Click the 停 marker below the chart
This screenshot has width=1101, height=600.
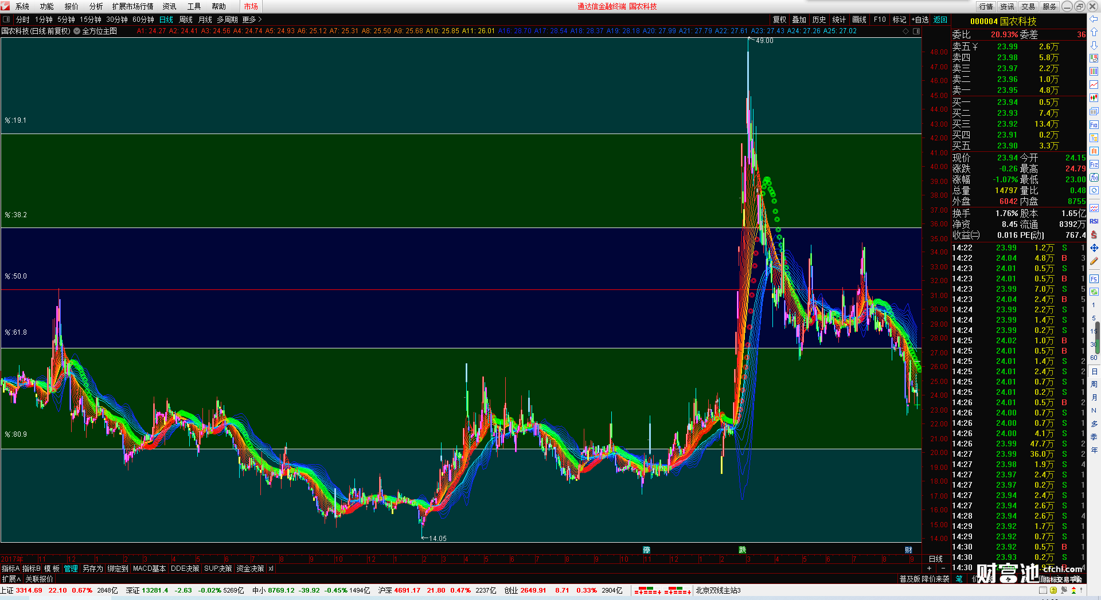pyautogui.click(x=647, y=550)
